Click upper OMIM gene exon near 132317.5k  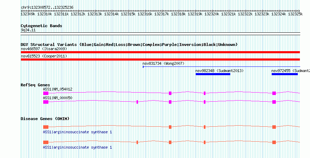(x=170, y=127)
